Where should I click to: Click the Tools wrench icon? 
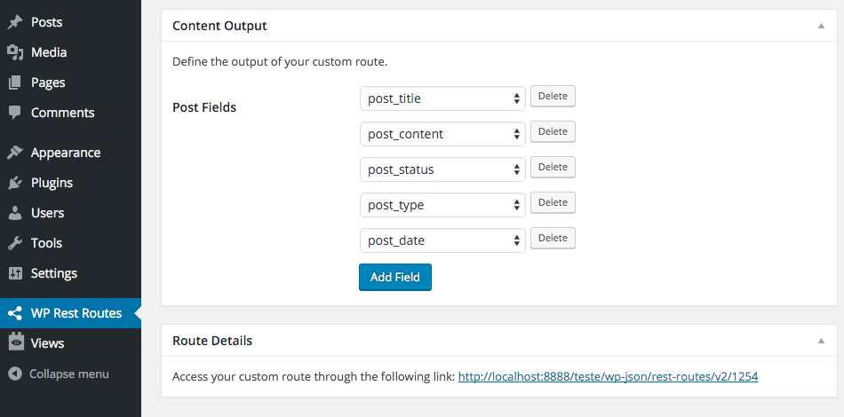(x=15, y=243)
